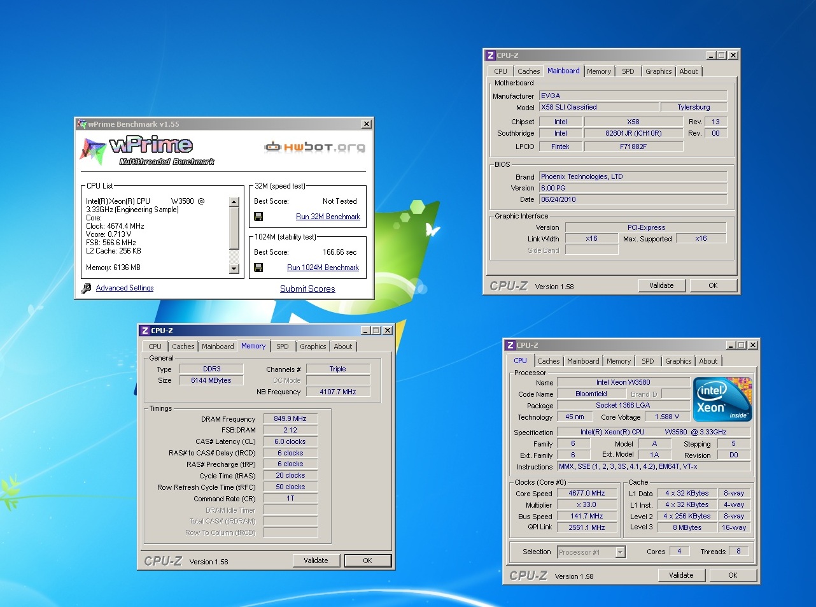
Task: Click the QPI Link value '2551.1 MHz'
Action: pyautogui.click(x=587, y=527)
